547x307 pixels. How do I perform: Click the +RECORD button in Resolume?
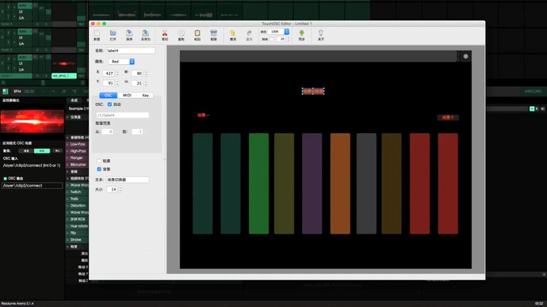tap(533, 92)
